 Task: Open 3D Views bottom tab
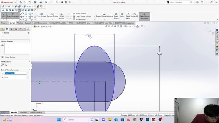click(23, 112)
